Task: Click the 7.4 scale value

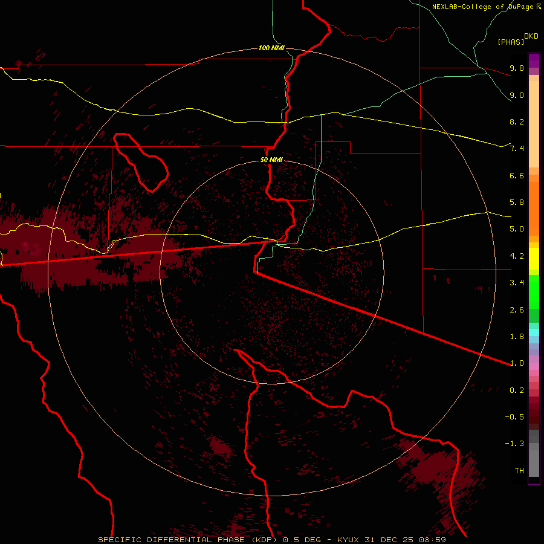Action: (517, 149)
